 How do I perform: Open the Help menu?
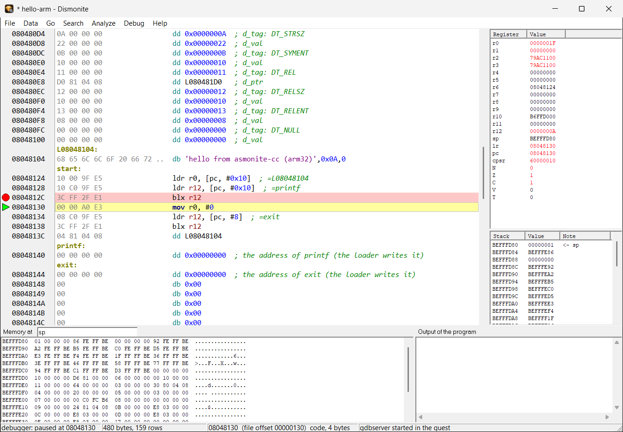click(160, 23)
